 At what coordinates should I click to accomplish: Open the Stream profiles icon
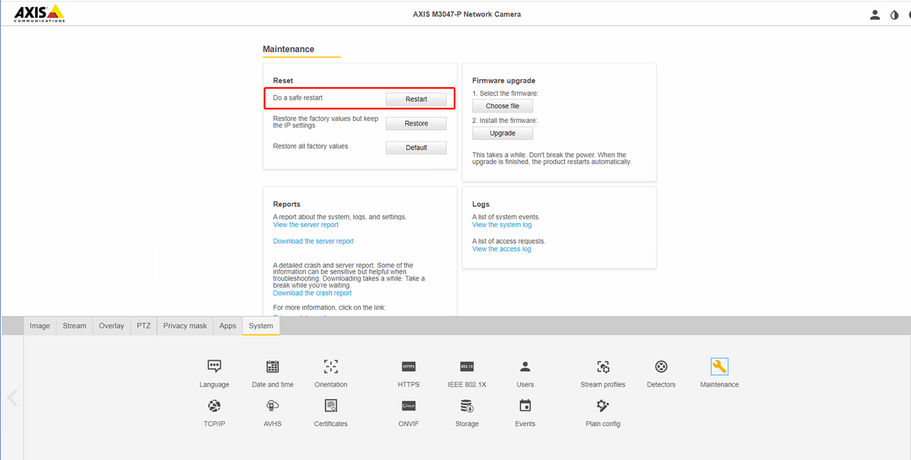(603, 366)
